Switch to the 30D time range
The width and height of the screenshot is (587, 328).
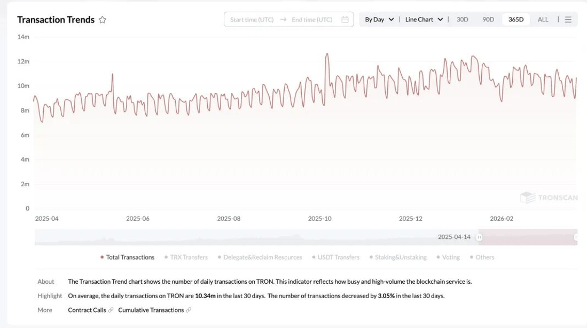click(462, 20)
